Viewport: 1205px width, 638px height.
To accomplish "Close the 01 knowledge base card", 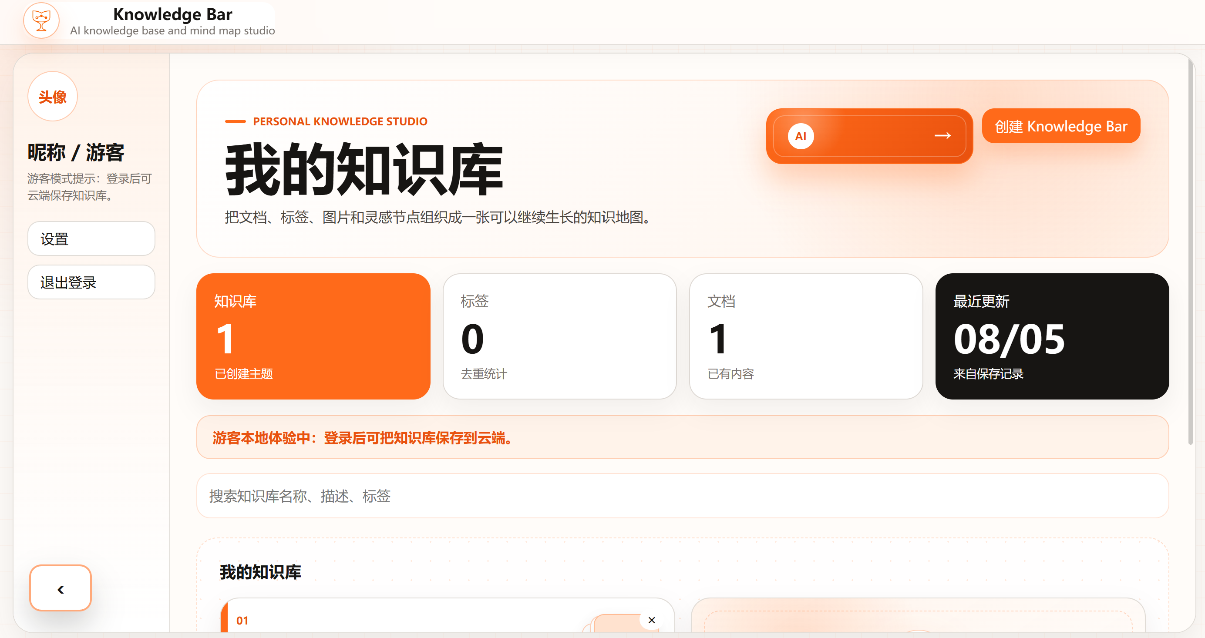I will (651, 620).
